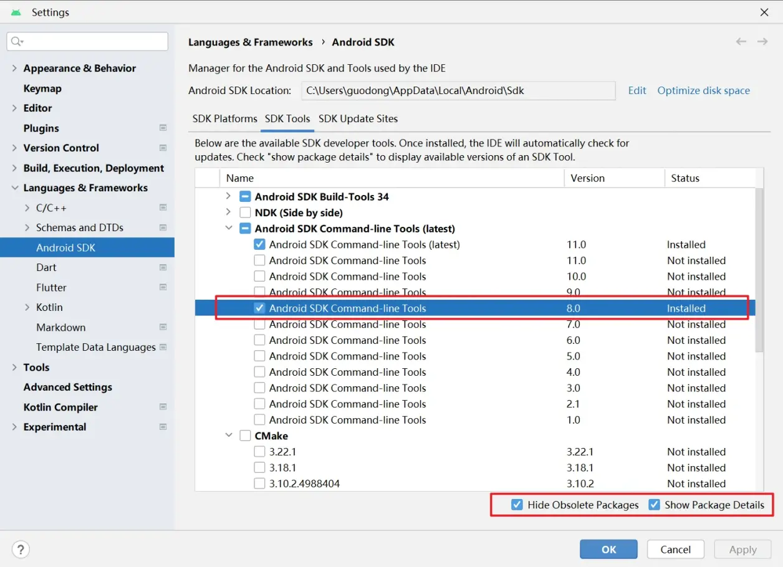Expand the NDK (Side by side) group
This screenshot has width=783, height=567.
click(229, 212)
